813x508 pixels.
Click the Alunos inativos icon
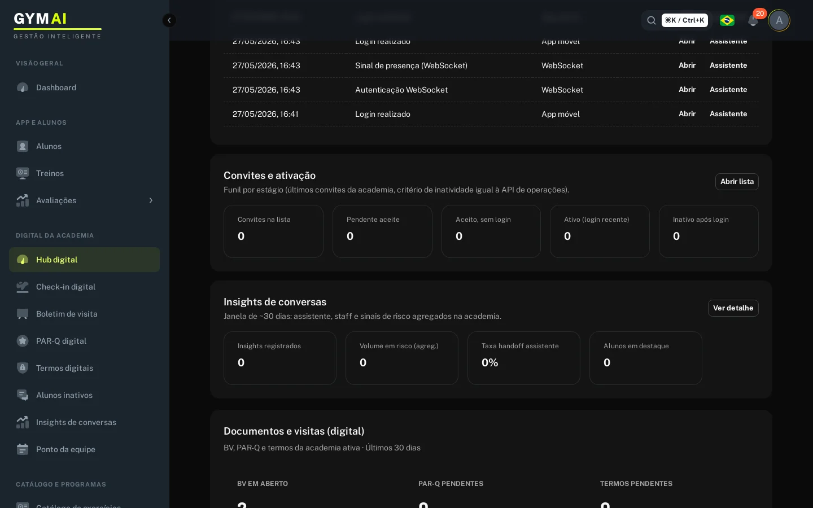[x=23, y=395]
